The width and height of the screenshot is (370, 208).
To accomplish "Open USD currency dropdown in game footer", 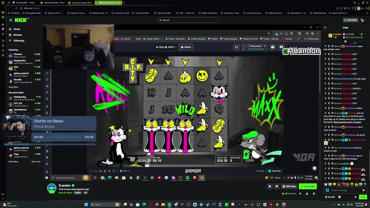I will pos(125,171).
